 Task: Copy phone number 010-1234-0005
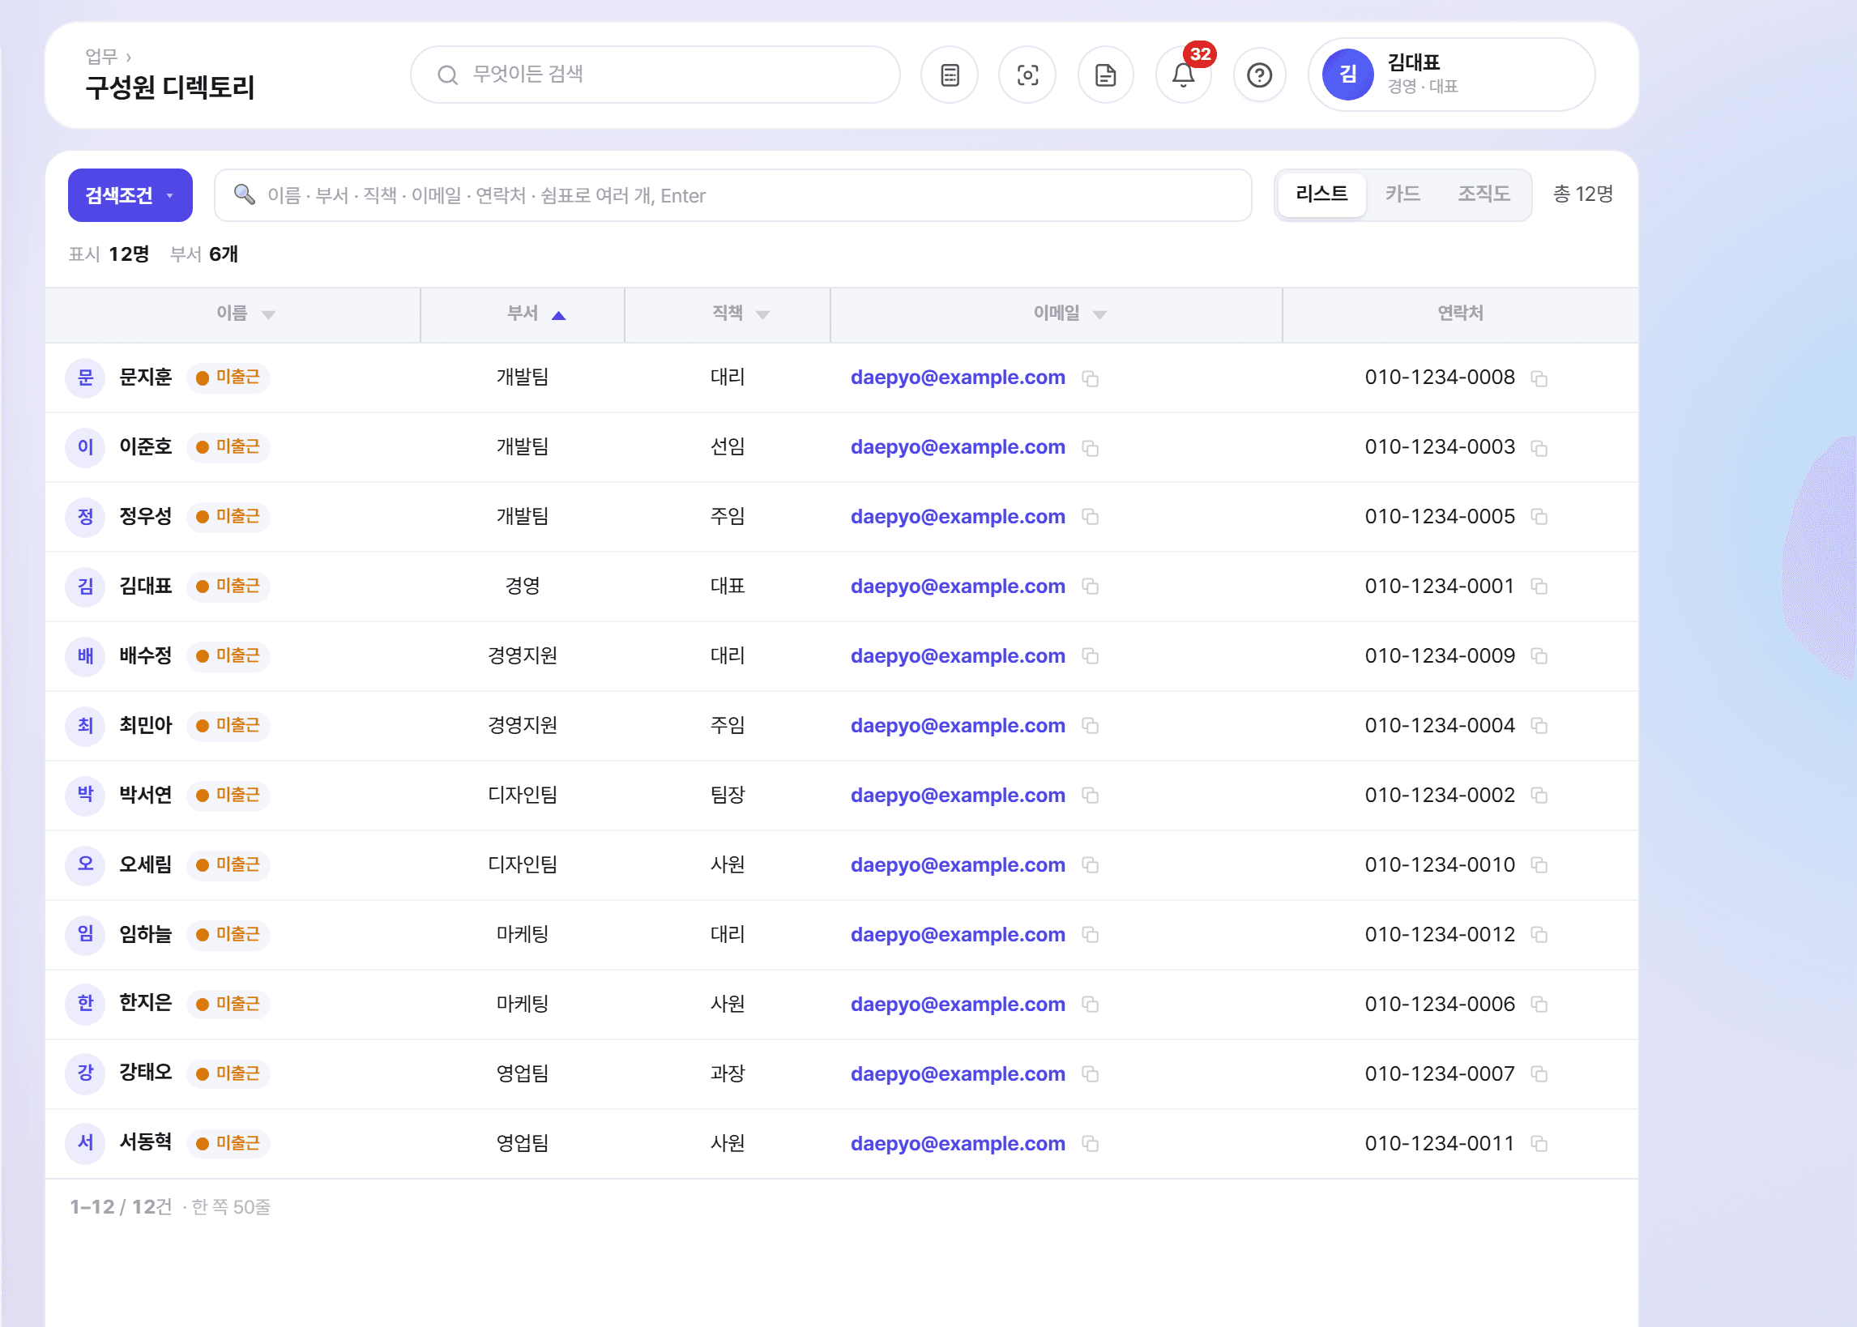pyautogui.click(x=1539, y=517)
